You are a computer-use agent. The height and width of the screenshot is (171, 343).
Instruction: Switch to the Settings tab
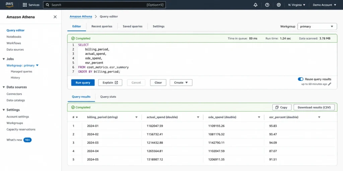click(158, 26)
